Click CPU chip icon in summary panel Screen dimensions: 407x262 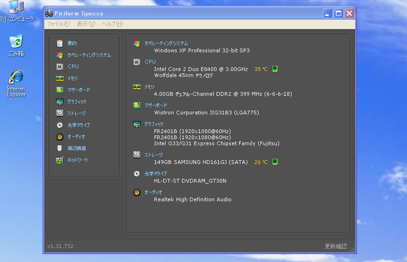click(137, 62)
